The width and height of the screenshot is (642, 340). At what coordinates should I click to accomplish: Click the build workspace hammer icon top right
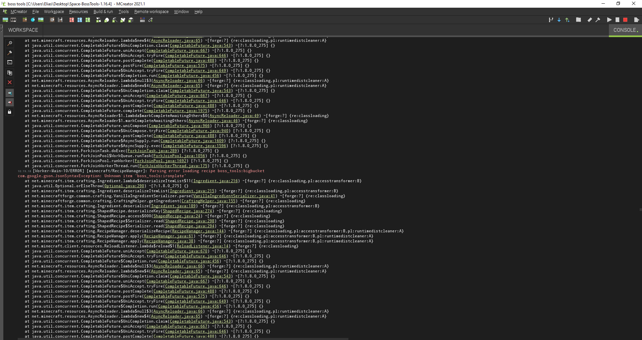click(x=598, y=20)
